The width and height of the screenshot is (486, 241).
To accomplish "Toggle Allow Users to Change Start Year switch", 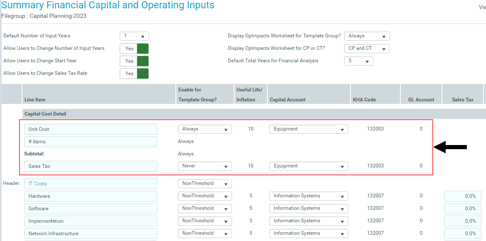I will pyautogui.click(x=134, y=61).
